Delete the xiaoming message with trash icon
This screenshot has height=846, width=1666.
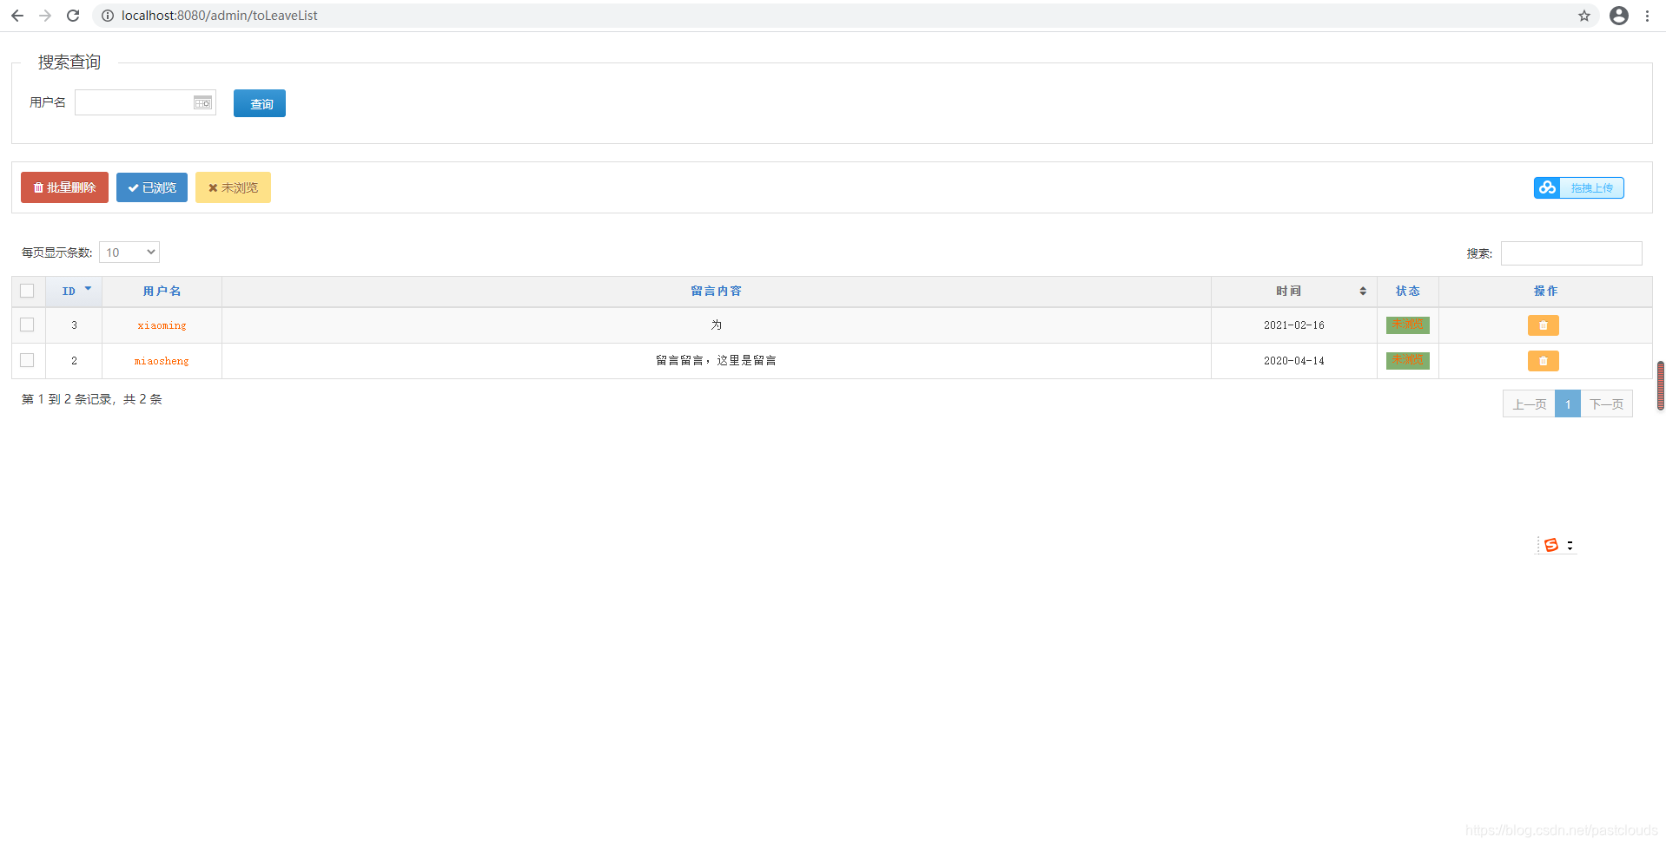coord(1544,325)
